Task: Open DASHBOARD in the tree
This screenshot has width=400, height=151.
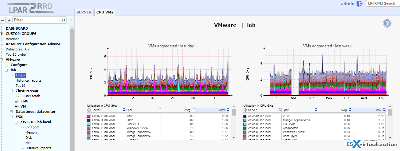Action: click(x=17, y=28)
